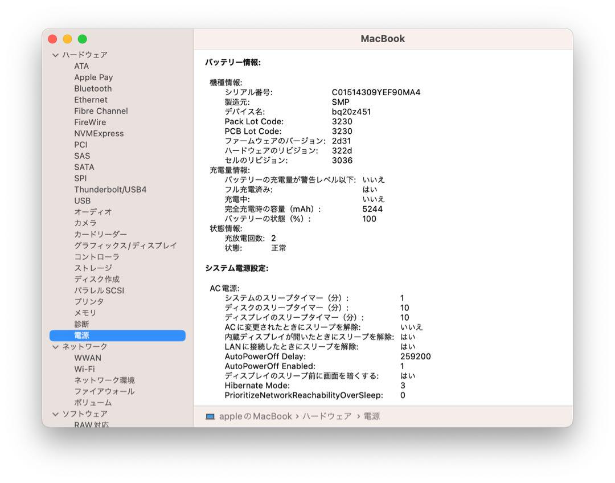Open WWAN under network
This screenshot has width=615, height=483.
tap(88, 358)
